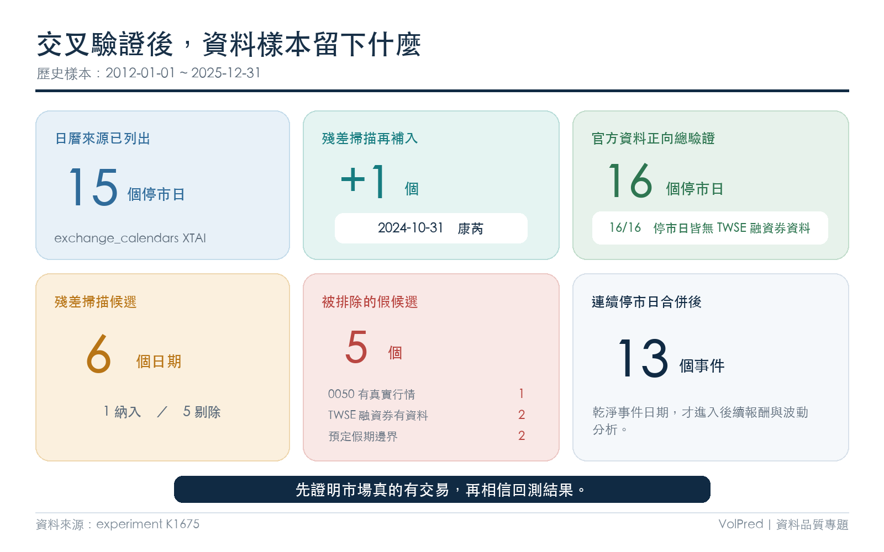Click the text 1 納入
The height and width of the screenshot is (552, 884).
click(122, 412)
